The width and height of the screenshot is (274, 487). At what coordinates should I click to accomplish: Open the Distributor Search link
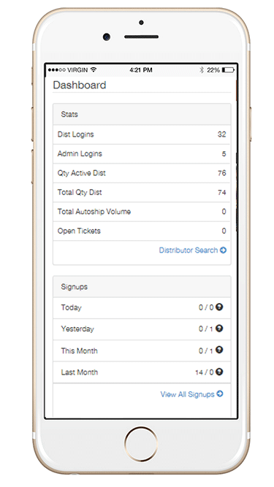(193, 250)
